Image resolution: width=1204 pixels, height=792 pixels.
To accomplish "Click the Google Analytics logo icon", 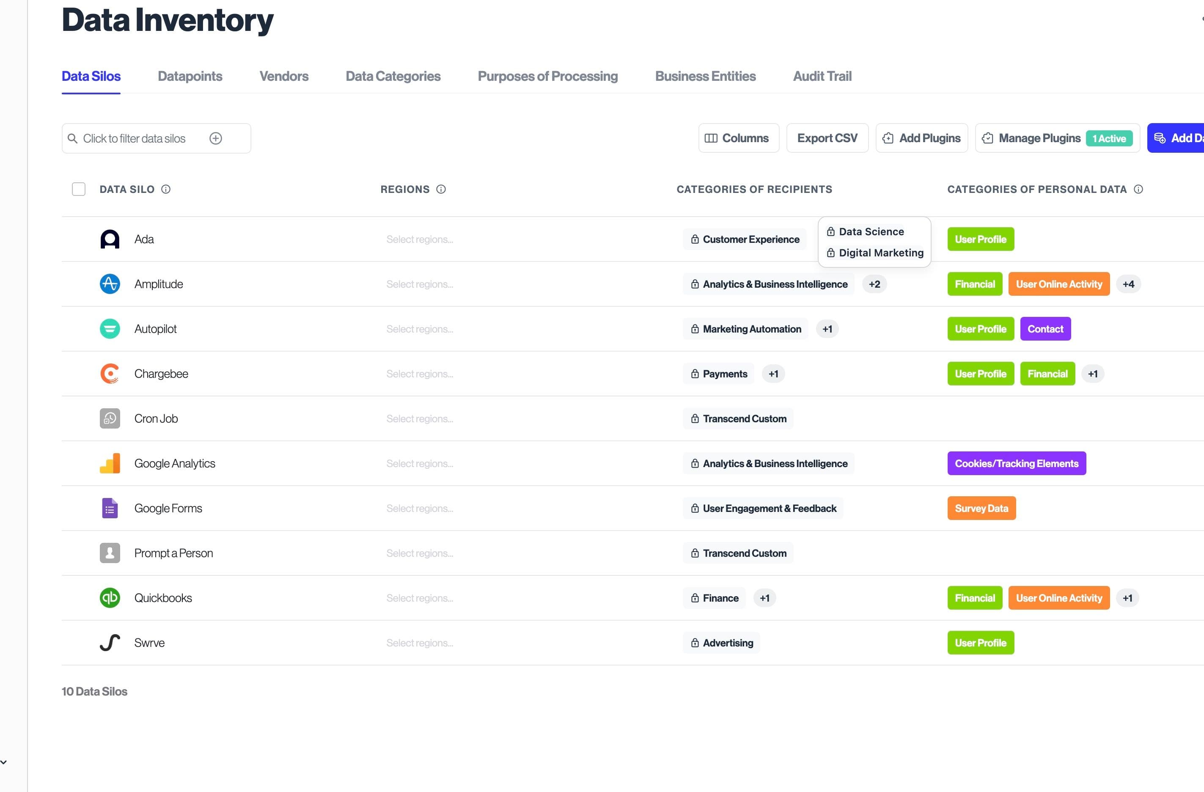I will pyautogui.click(x=110, y=464).
